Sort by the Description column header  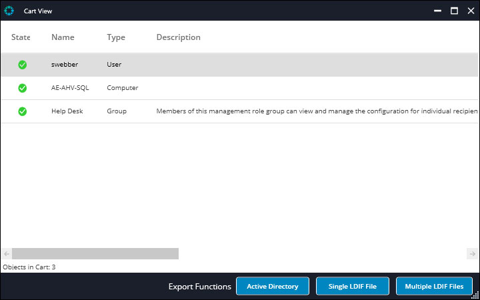point(179,37)
